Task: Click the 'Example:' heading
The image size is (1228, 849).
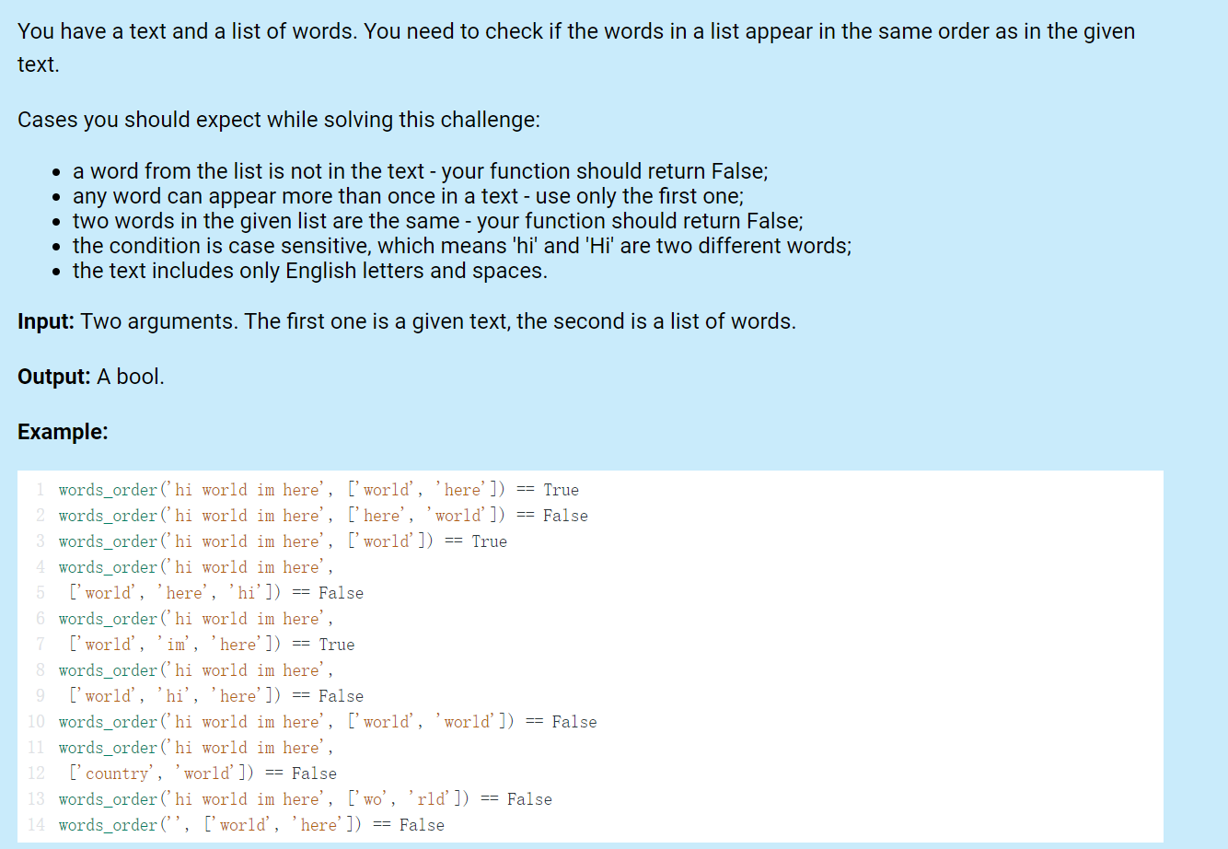Action: [x=63, y=432]
